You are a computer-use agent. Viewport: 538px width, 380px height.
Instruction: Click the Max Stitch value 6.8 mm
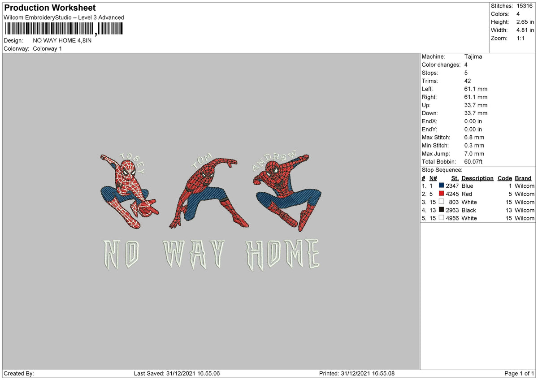[x=474, y=137]
